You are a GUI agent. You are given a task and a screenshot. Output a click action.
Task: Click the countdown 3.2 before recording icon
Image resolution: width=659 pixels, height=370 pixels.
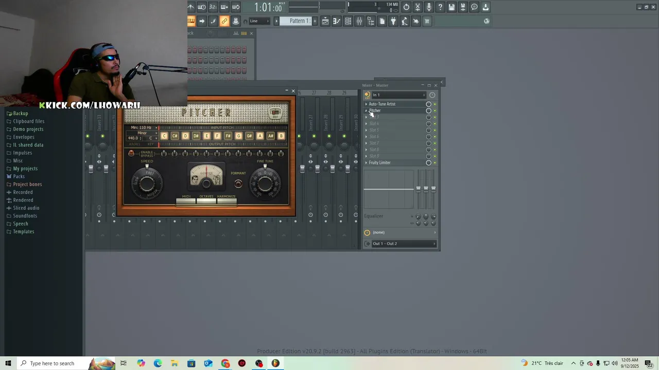click(x=213, y=7)
